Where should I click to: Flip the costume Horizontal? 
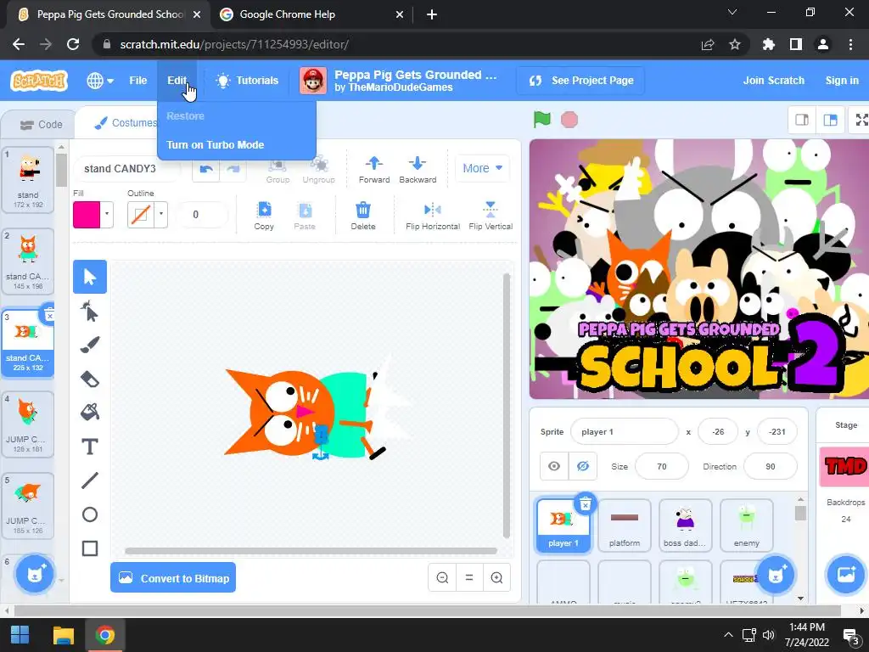click(x=432, y=216)
